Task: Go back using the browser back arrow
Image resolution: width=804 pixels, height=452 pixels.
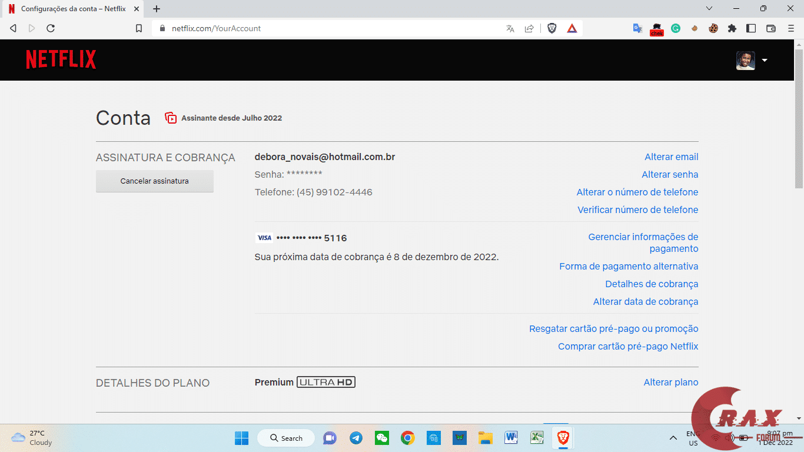Action: [x=14, y=28]
